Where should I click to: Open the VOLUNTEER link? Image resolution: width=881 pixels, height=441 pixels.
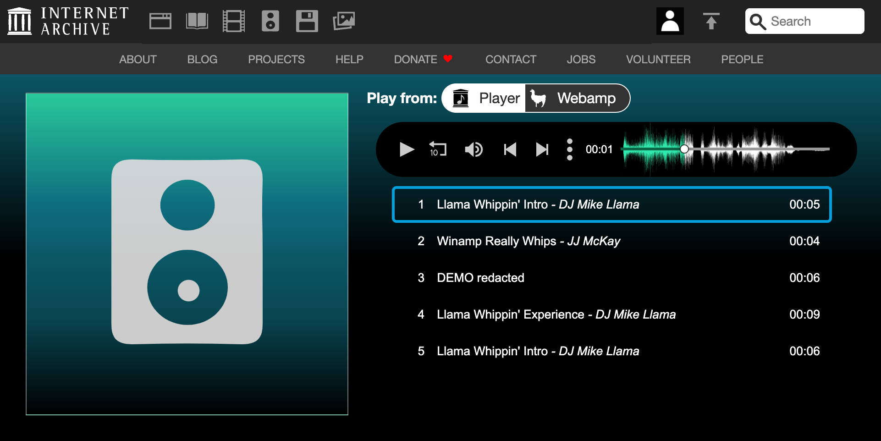[658, 60]
